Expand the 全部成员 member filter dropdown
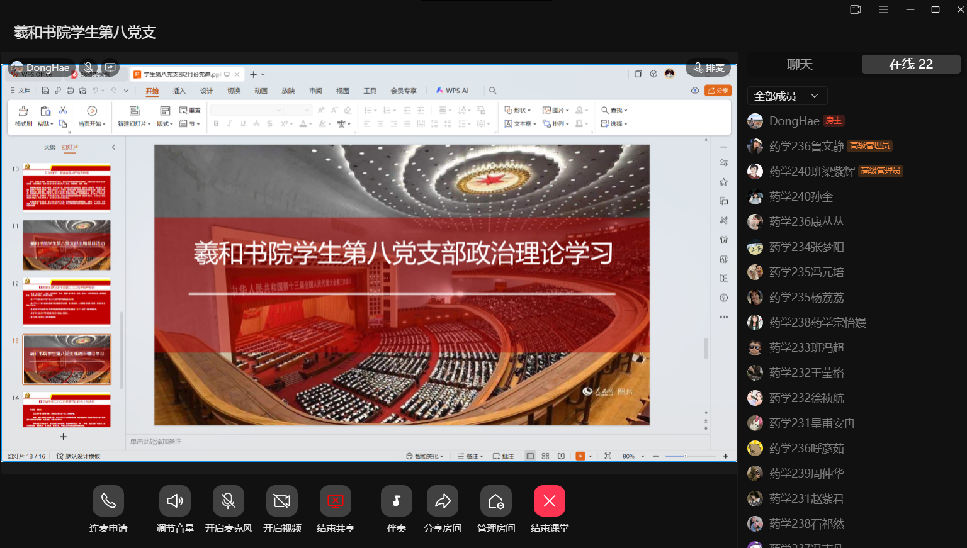Viewport: 967px width, 548px height. (x=786, y=96)
